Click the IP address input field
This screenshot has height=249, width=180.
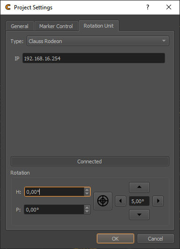94,59
